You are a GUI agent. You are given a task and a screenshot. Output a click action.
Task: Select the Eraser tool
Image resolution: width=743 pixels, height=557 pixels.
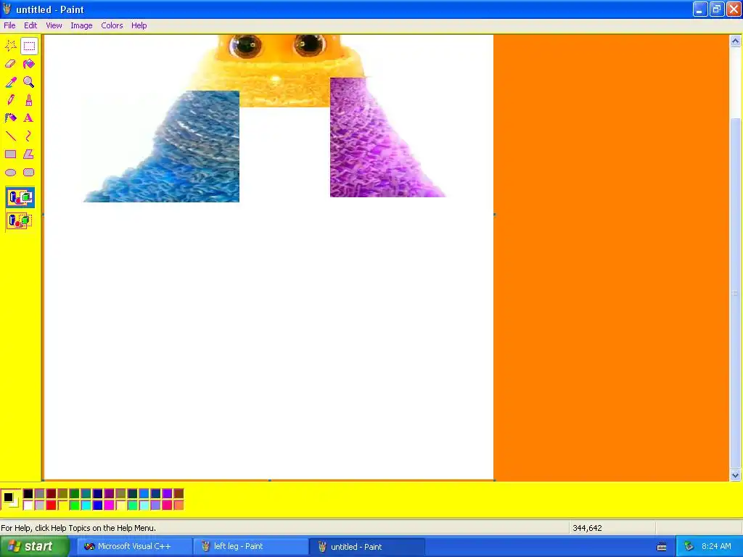tap(10, 64)
